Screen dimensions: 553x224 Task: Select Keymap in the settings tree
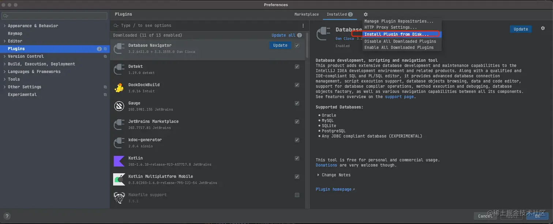pos(15,34)
